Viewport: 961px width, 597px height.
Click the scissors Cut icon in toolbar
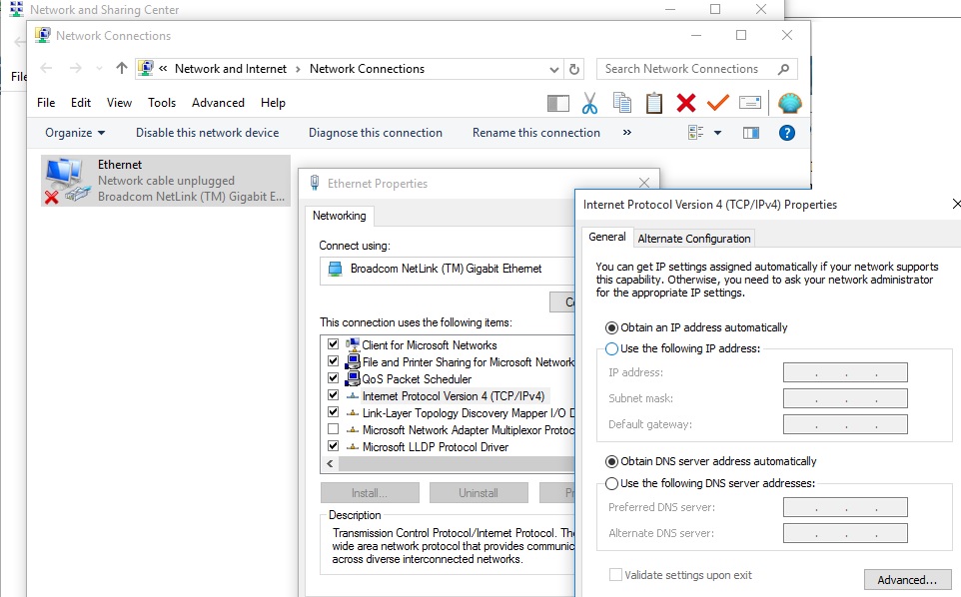pos(589,103)
